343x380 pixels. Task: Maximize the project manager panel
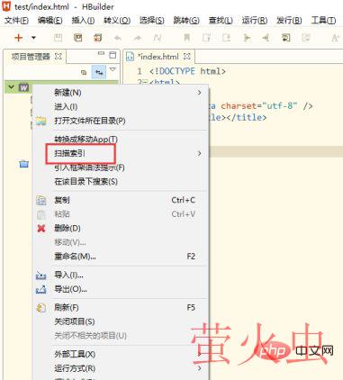point(113,55)
